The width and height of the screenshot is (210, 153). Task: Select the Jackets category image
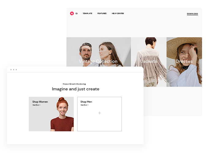(149, 61)
